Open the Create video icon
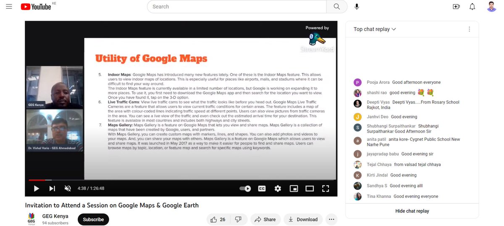 [x=456, y=7]
